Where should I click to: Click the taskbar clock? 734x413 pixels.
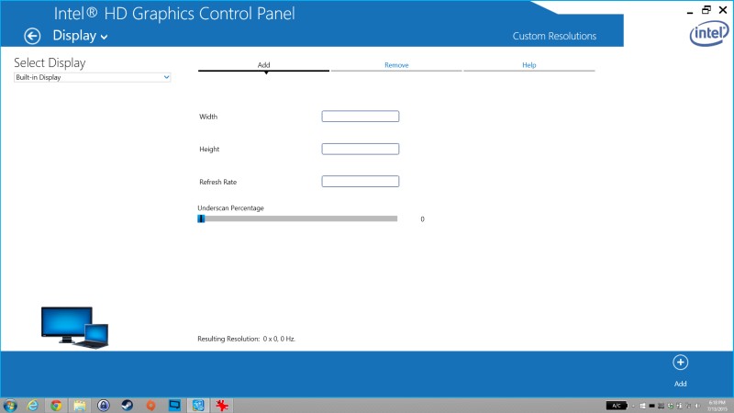pos(717,406)
